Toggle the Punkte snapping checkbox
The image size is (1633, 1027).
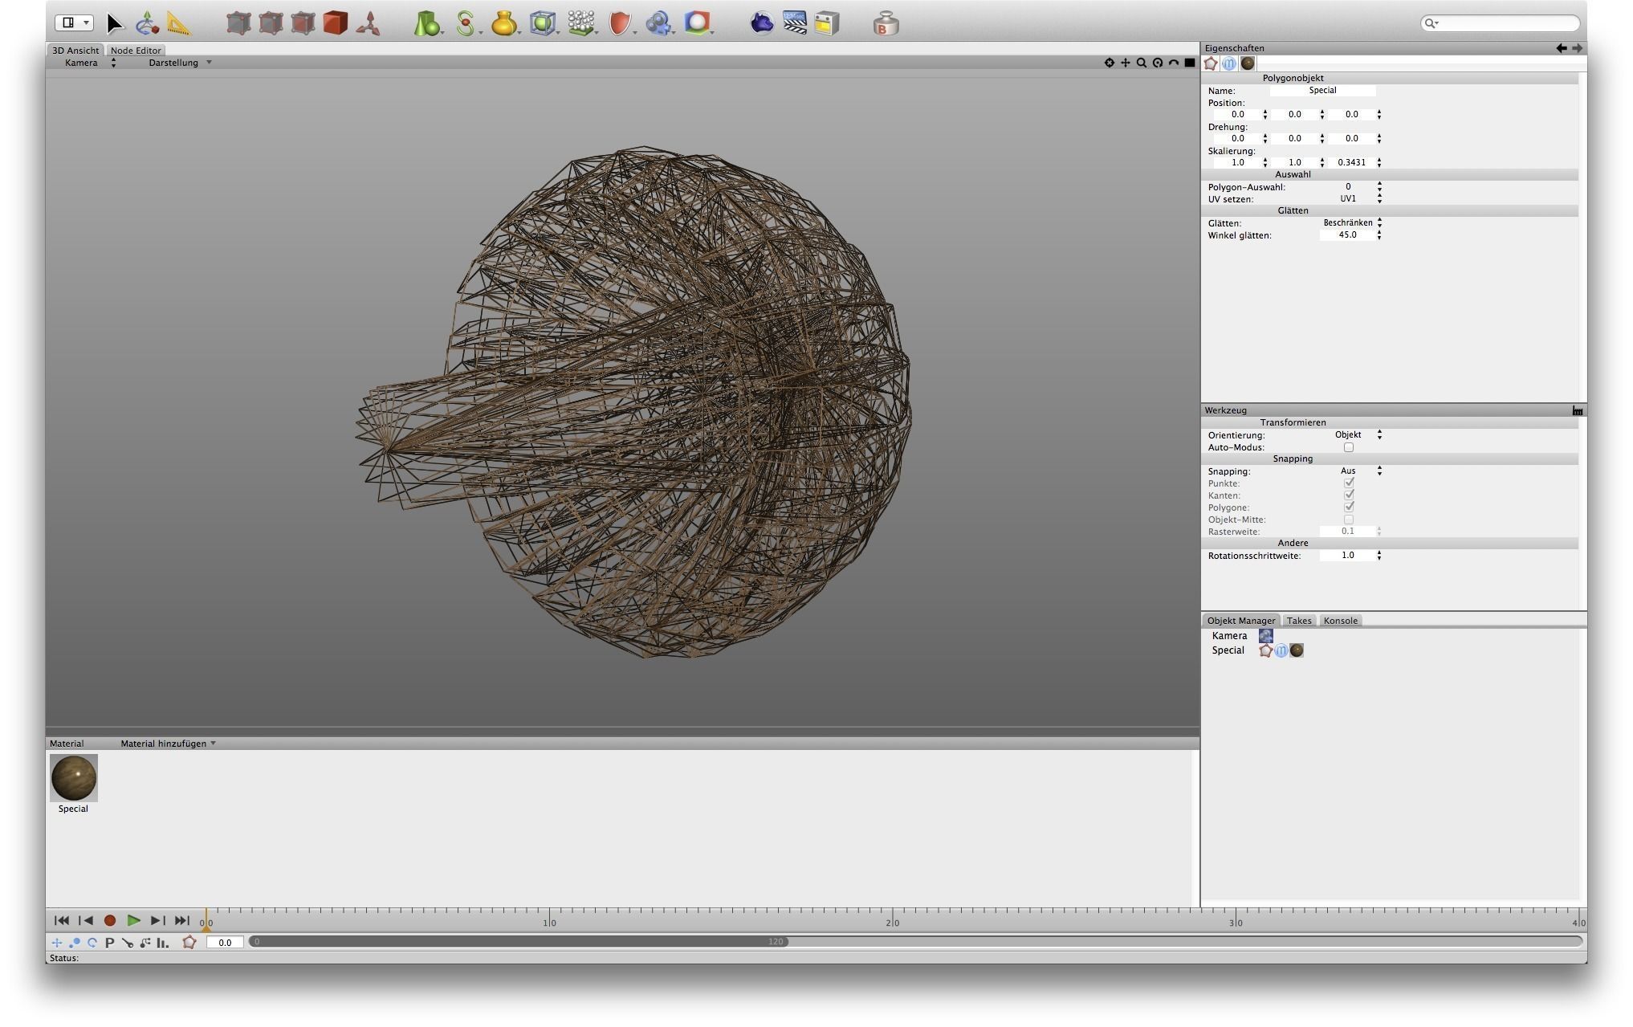tap(1348, 483)
